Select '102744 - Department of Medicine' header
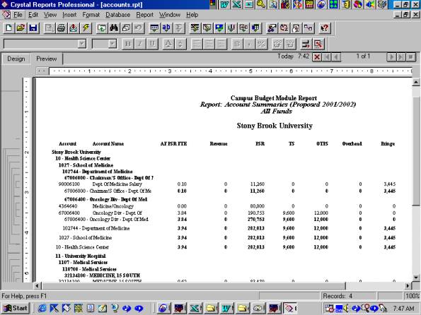 pyautogui.click(x=98, y=172)
